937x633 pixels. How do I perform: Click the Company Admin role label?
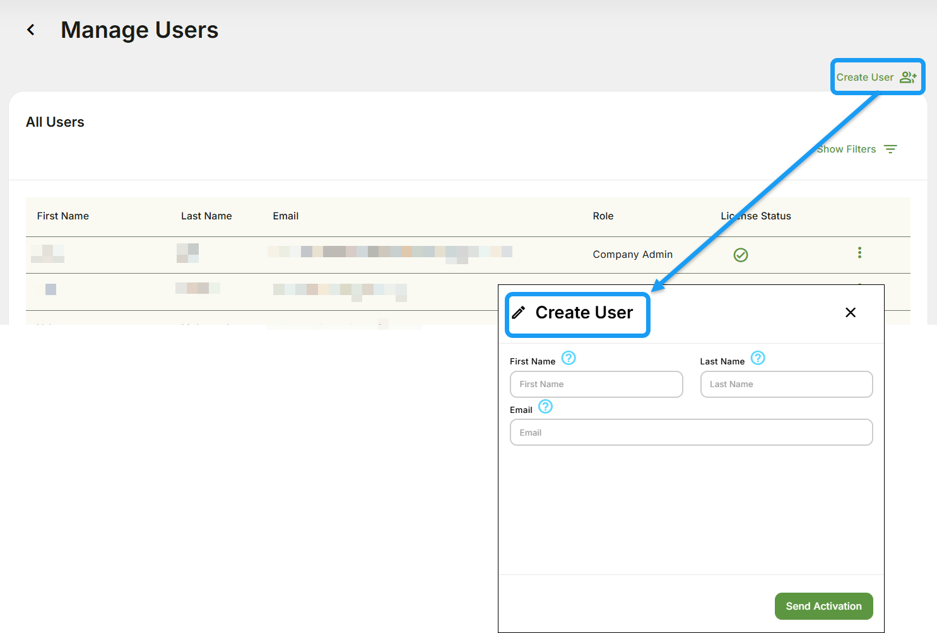632,254
